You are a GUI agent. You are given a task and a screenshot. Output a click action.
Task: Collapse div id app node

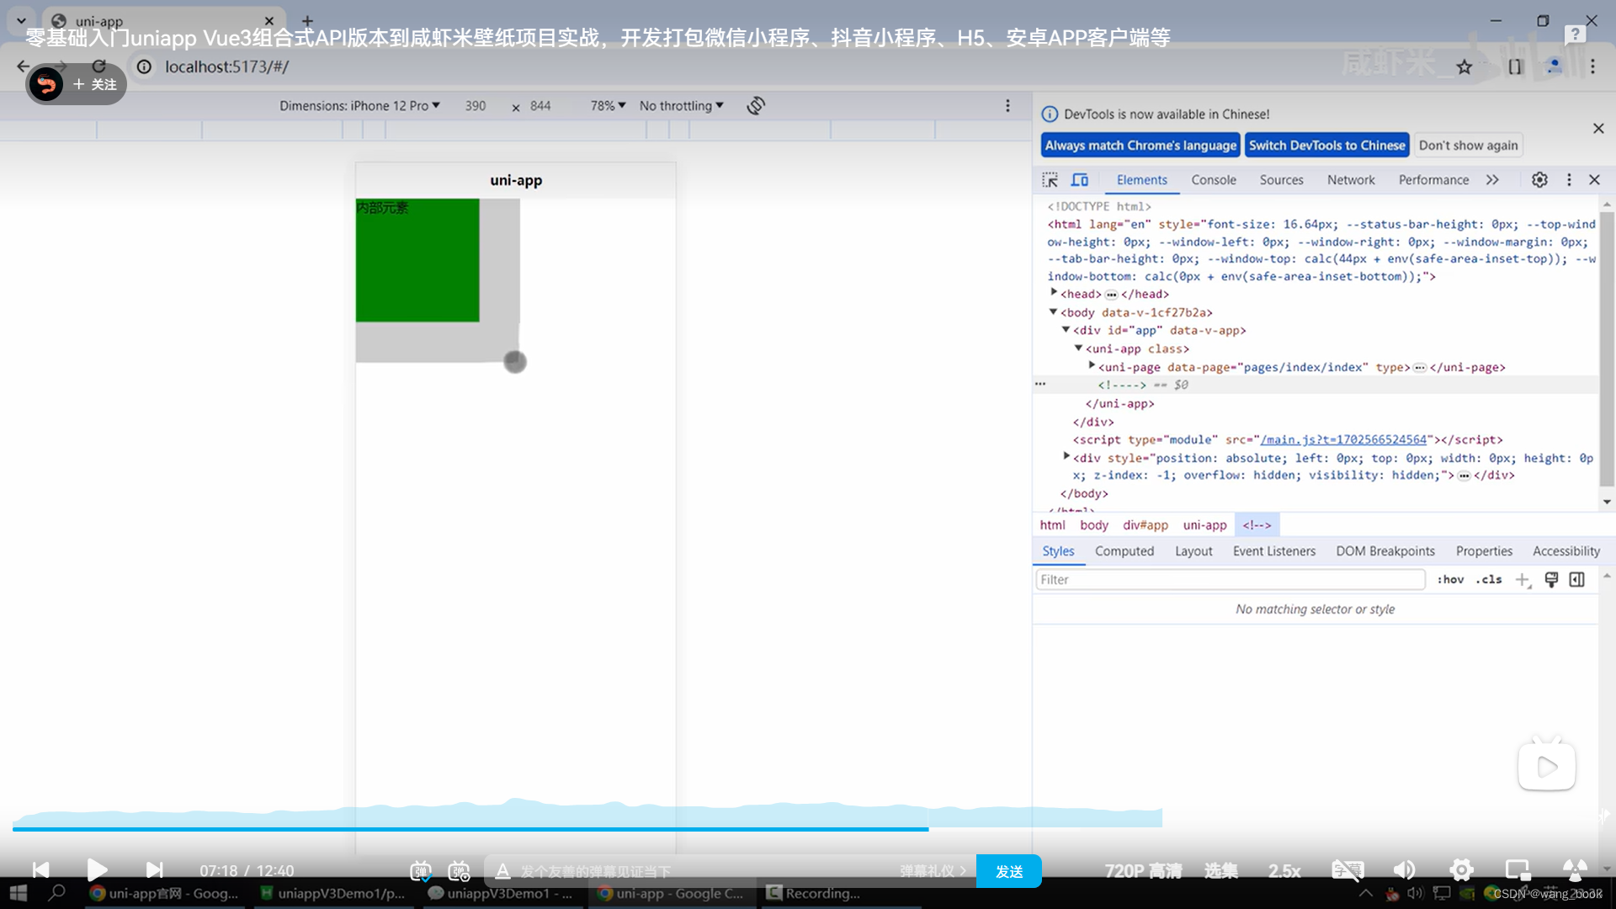click(1066, 330)
